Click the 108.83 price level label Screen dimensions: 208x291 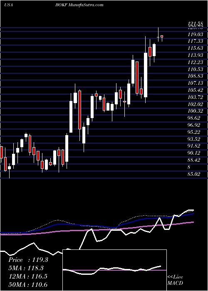(x=195, y=76)
